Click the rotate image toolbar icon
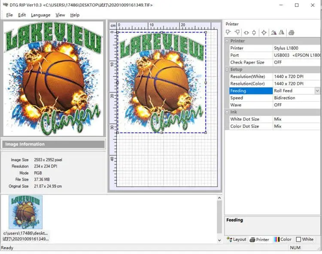This screenshot has width=322, height=254. click(x=273, y=33)
